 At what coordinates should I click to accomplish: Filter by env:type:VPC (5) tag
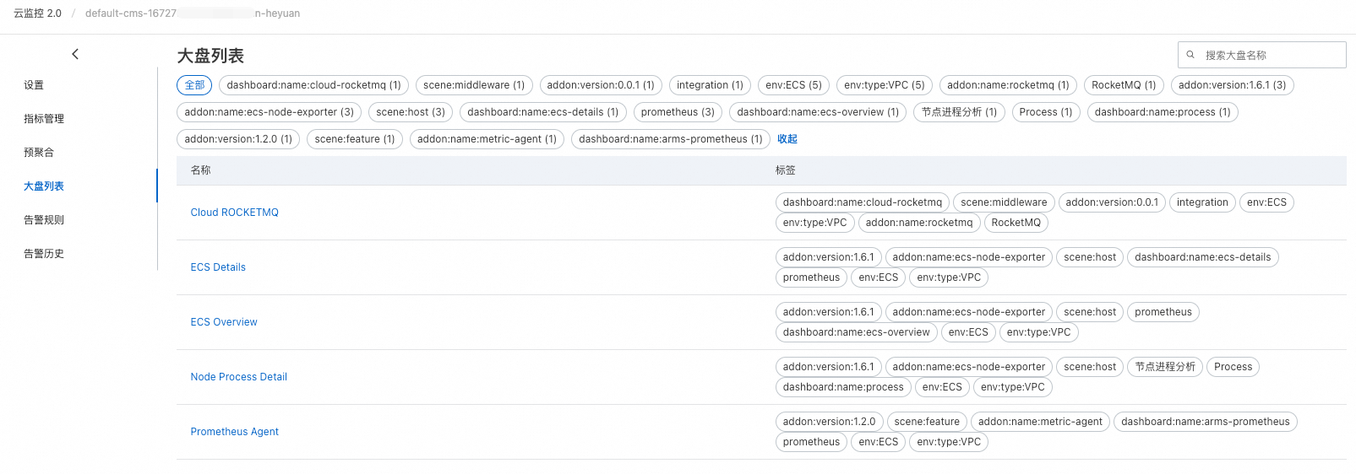pyautogui.click(x=885, y=85)
